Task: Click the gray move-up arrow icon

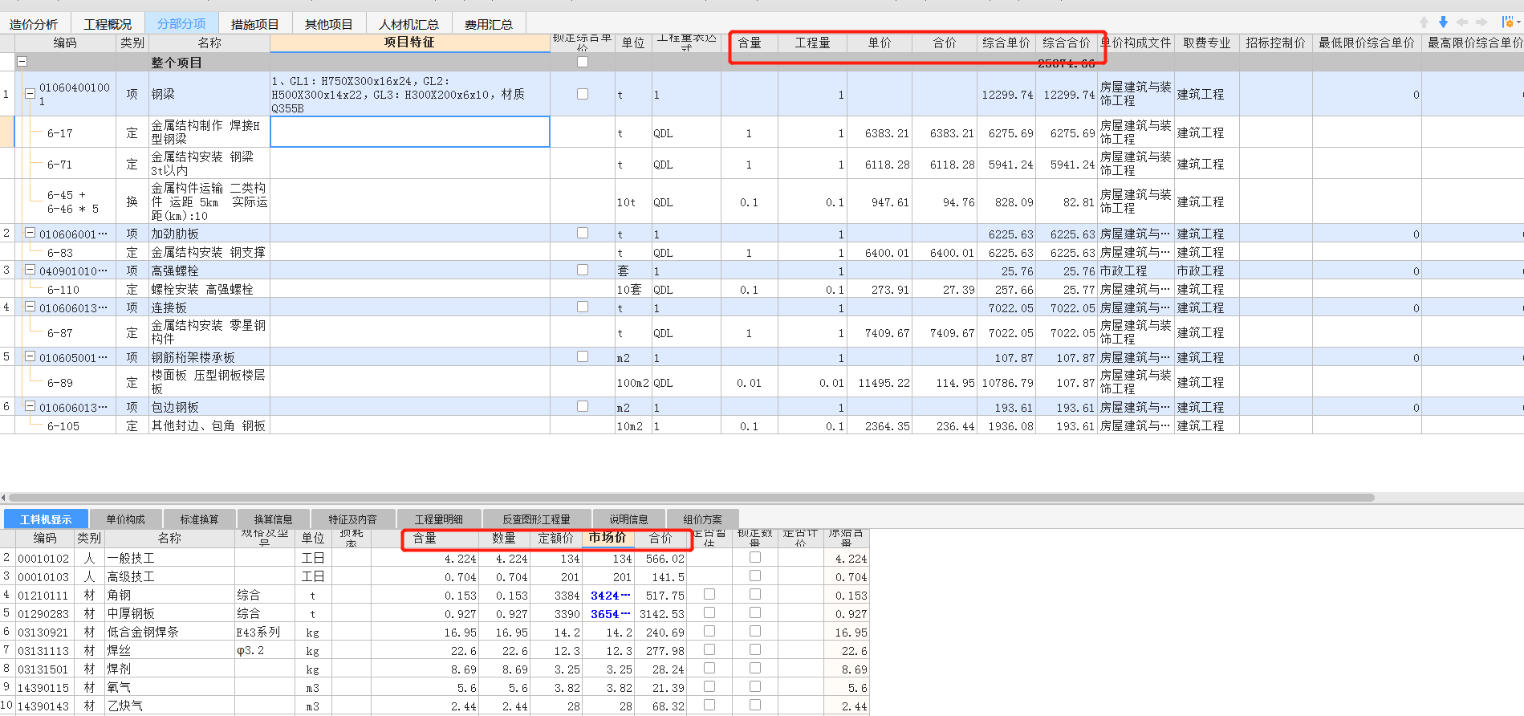Action: [1424, 22]
